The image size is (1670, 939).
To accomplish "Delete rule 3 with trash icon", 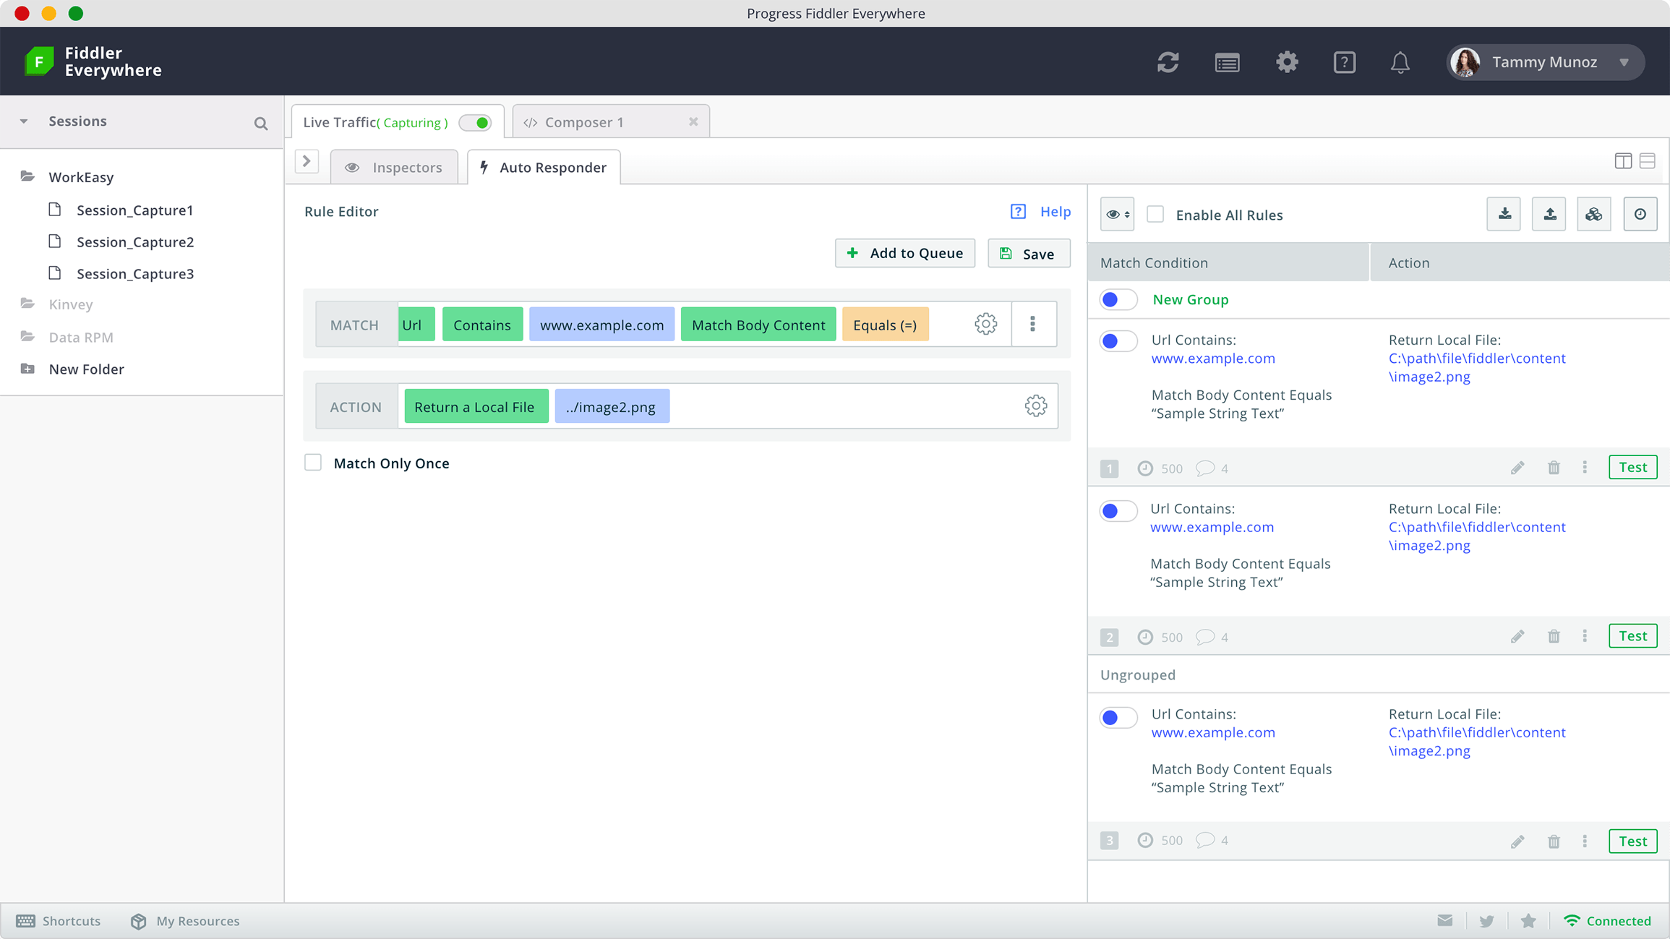I will pyautogui.click(x=1554, y=841).
